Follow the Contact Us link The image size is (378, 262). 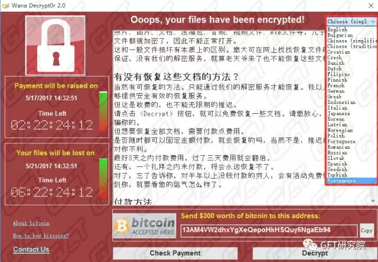pos(31,250)
